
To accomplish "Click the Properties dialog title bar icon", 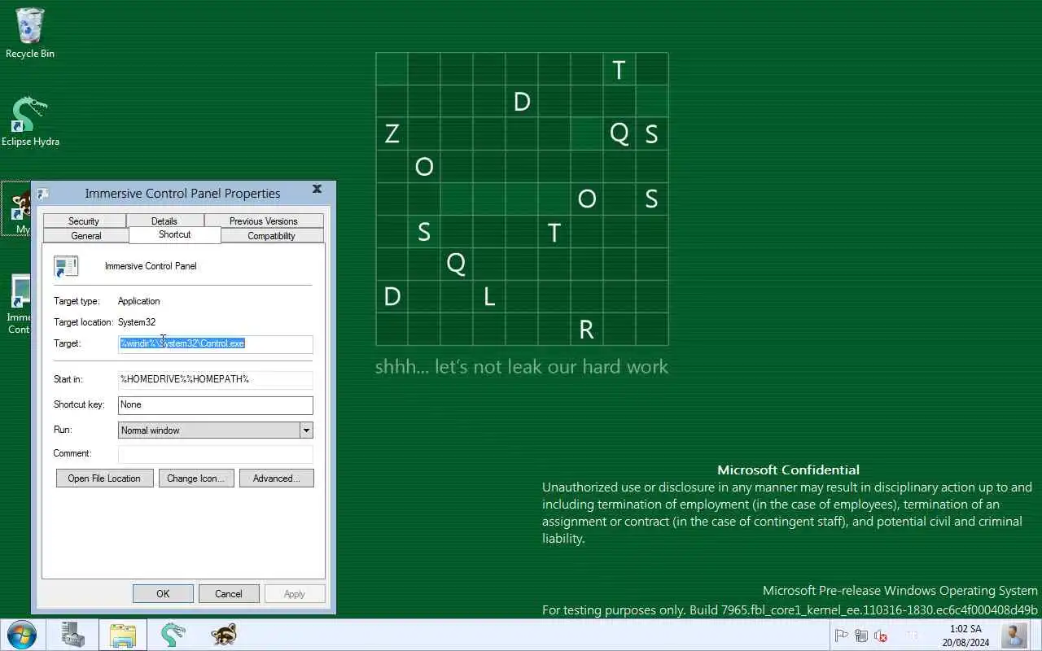I will tap(43, 194).
